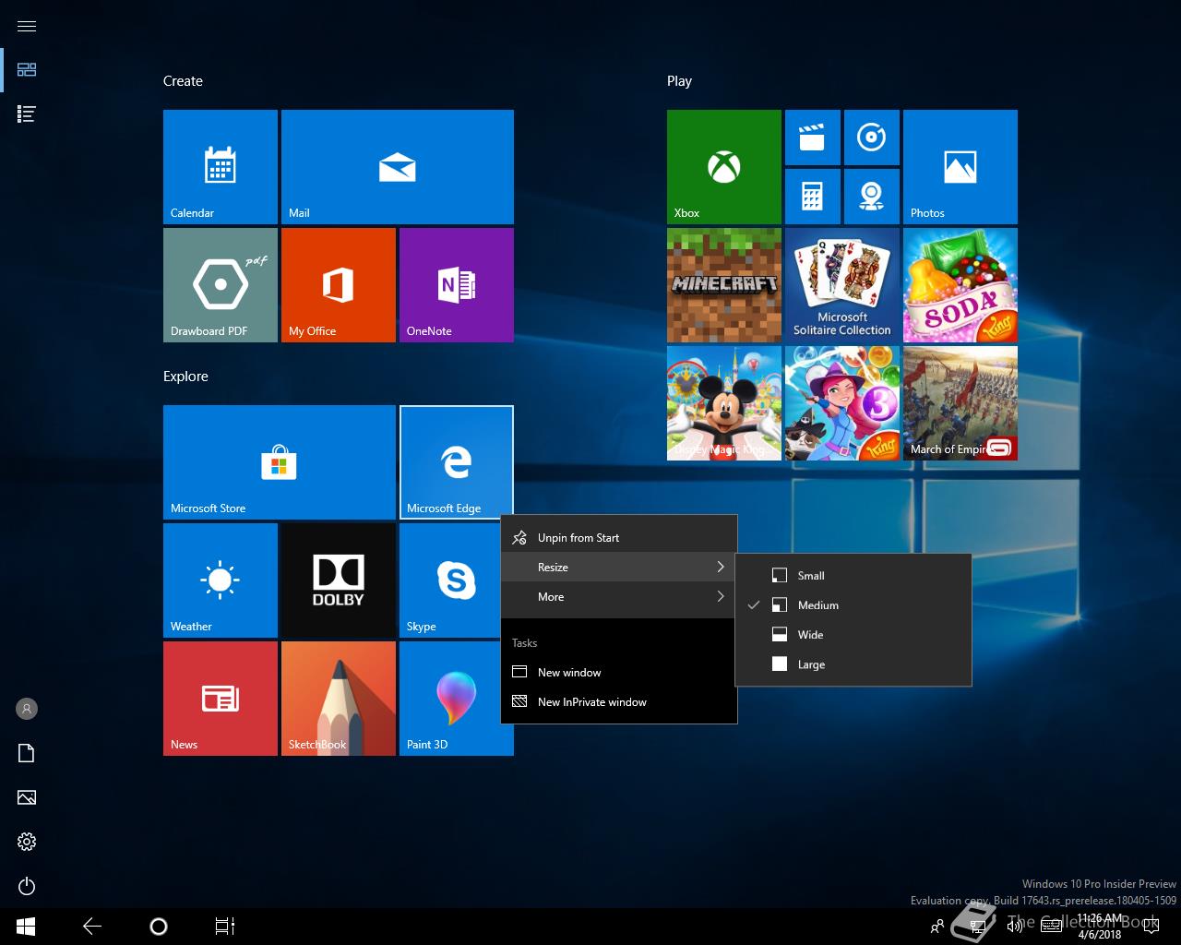This screenshot has height=945, width=1181.
Task: Open the Resize submenu entry
Action: (x=619, y=568)
